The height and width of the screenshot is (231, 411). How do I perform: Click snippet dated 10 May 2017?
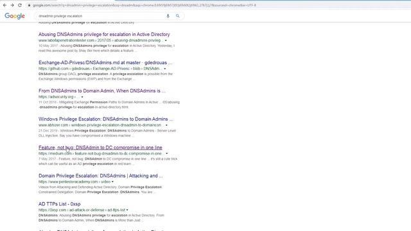(x=107, y=48)
